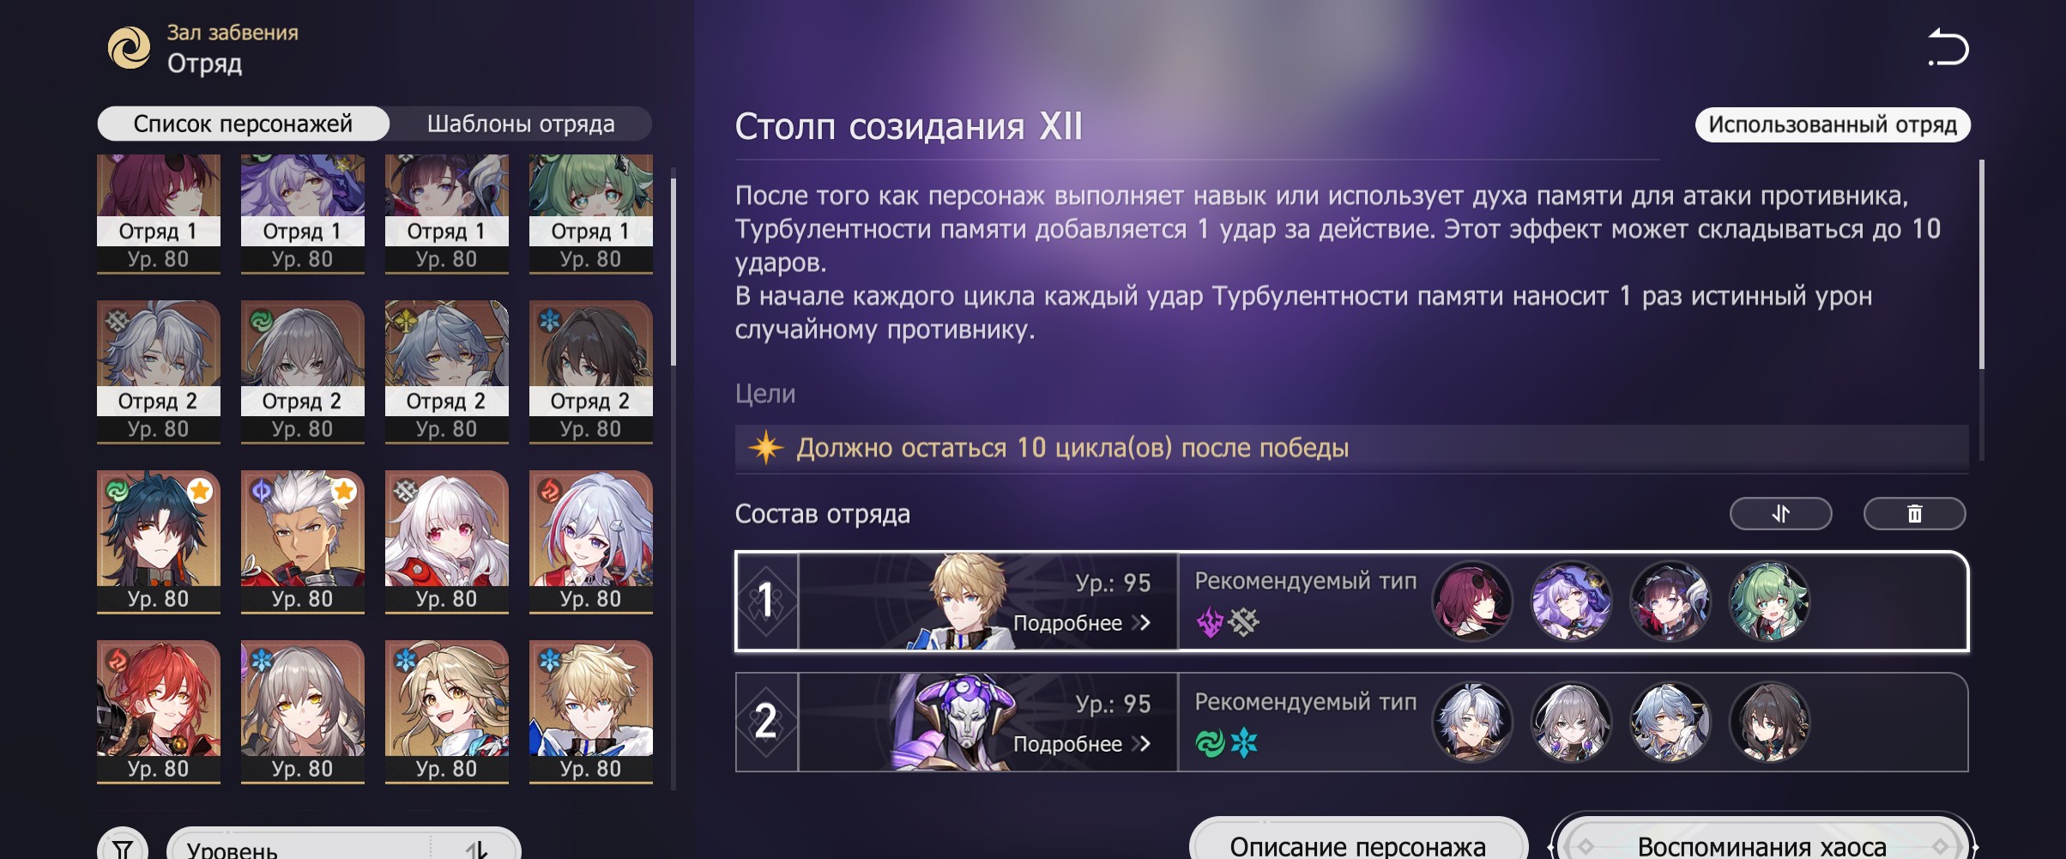This screenshot has width=2066, height=859.
Task: Open Использованный отряд button
Action: [x=1833, y=124]
